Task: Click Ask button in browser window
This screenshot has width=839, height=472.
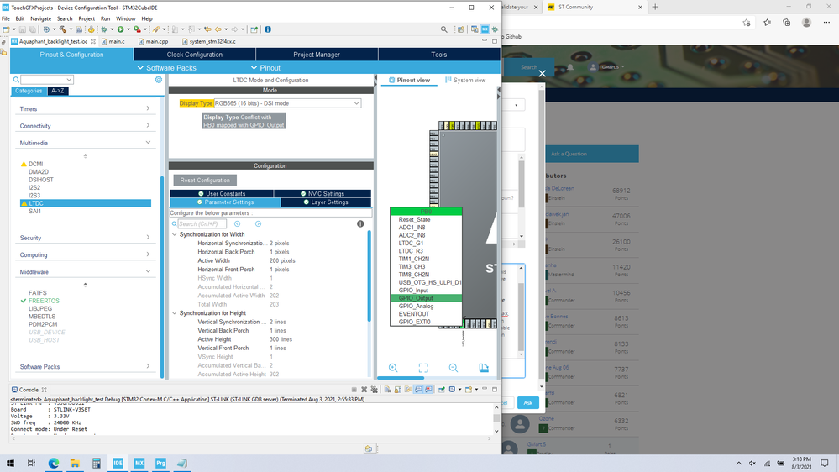Action: 527,403
